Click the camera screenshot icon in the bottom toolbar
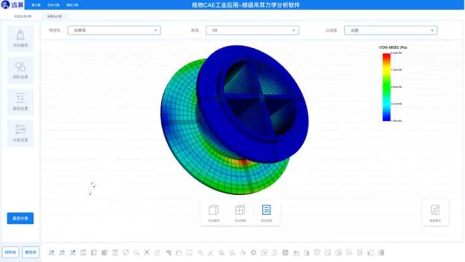Screen dimensions: 465x262 pos(264,252)
